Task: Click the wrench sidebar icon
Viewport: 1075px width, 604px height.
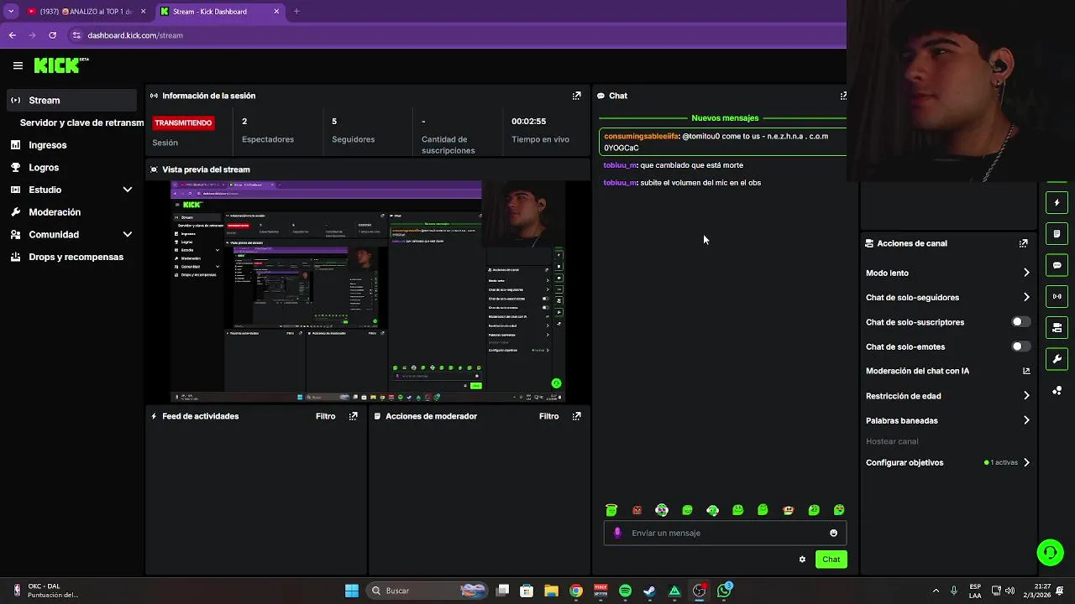Action: tap(1057, 359)
